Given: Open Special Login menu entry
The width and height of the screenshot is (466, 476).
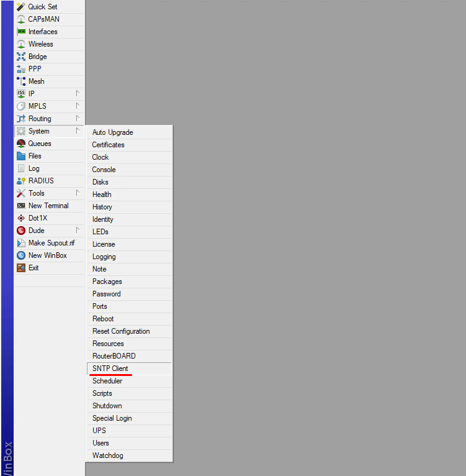Looking at the screenshot, I should [129, 419].
